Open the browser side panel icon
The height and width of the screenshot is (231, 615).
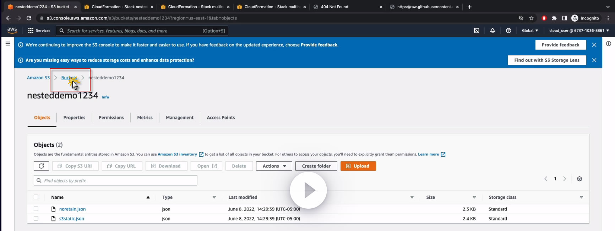[564, 18]
